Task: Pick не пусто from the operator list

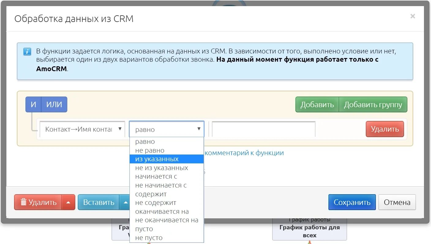Action: tap(167, 238)
